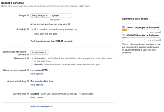164x112 pixels.
Task: Click the Learn more link
Action: pos(84,6)
